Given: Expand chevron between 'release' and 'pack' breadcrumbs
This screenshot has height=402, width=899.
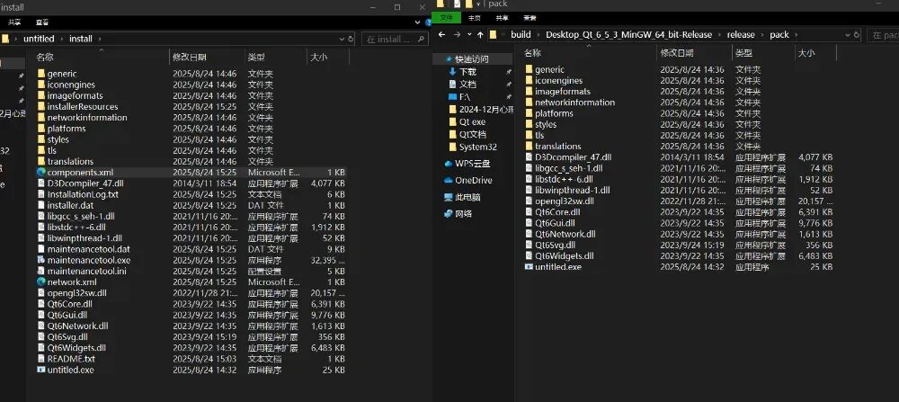Looking at the screenshot, I should pyautogui.click(x=762, y=35).
